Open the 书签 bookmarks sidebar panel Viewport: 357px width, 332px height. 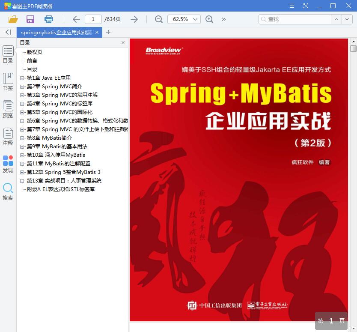click(8, 82)
